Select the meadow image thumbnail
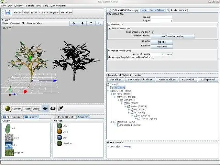Image resolution: width=220 pixels, height=165 pixels. click(x=9, y=153)
